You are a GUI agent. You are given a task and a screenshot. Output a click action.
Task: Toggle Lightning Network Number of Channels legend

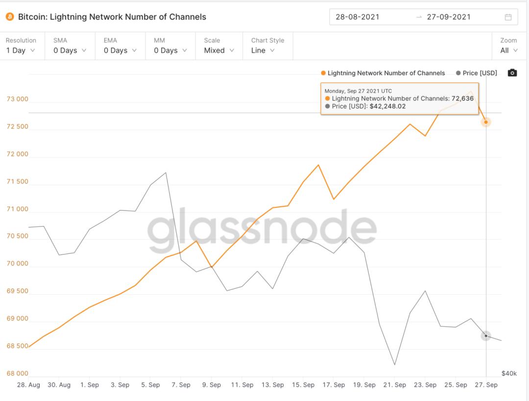pos(383,73)
